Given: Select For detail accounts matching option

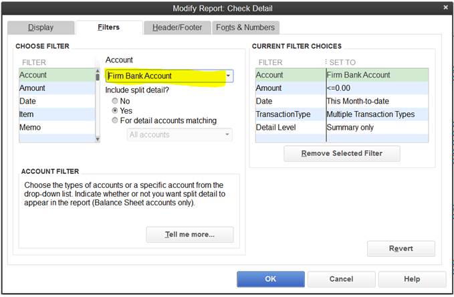Looking at the screenshot, I should coord(116,120).
